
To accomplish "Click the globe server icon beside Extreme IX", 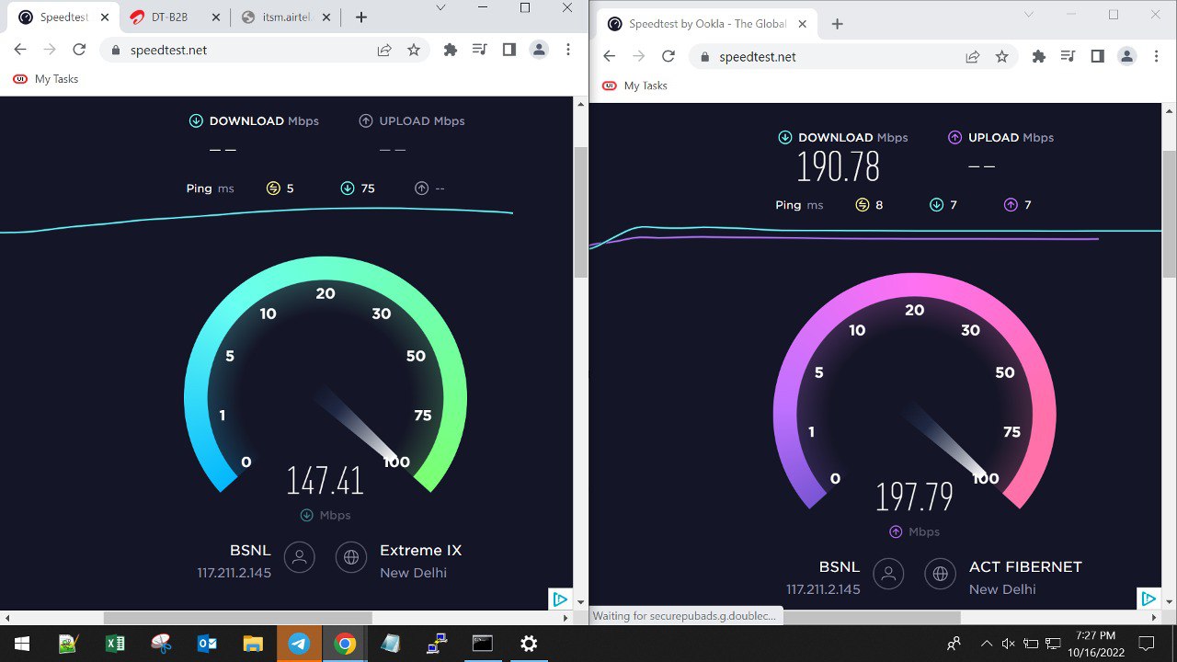I will point(351,557).
